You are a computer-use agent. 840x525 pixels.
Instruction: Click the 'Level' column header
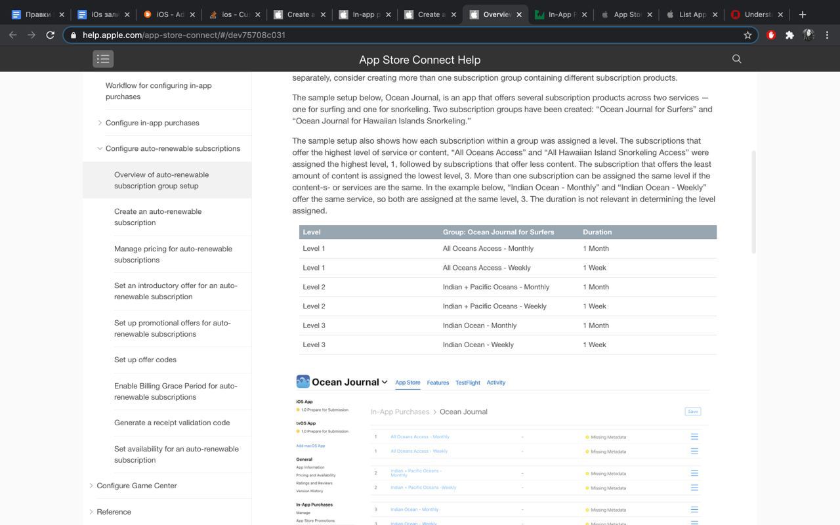coord(312,232)
